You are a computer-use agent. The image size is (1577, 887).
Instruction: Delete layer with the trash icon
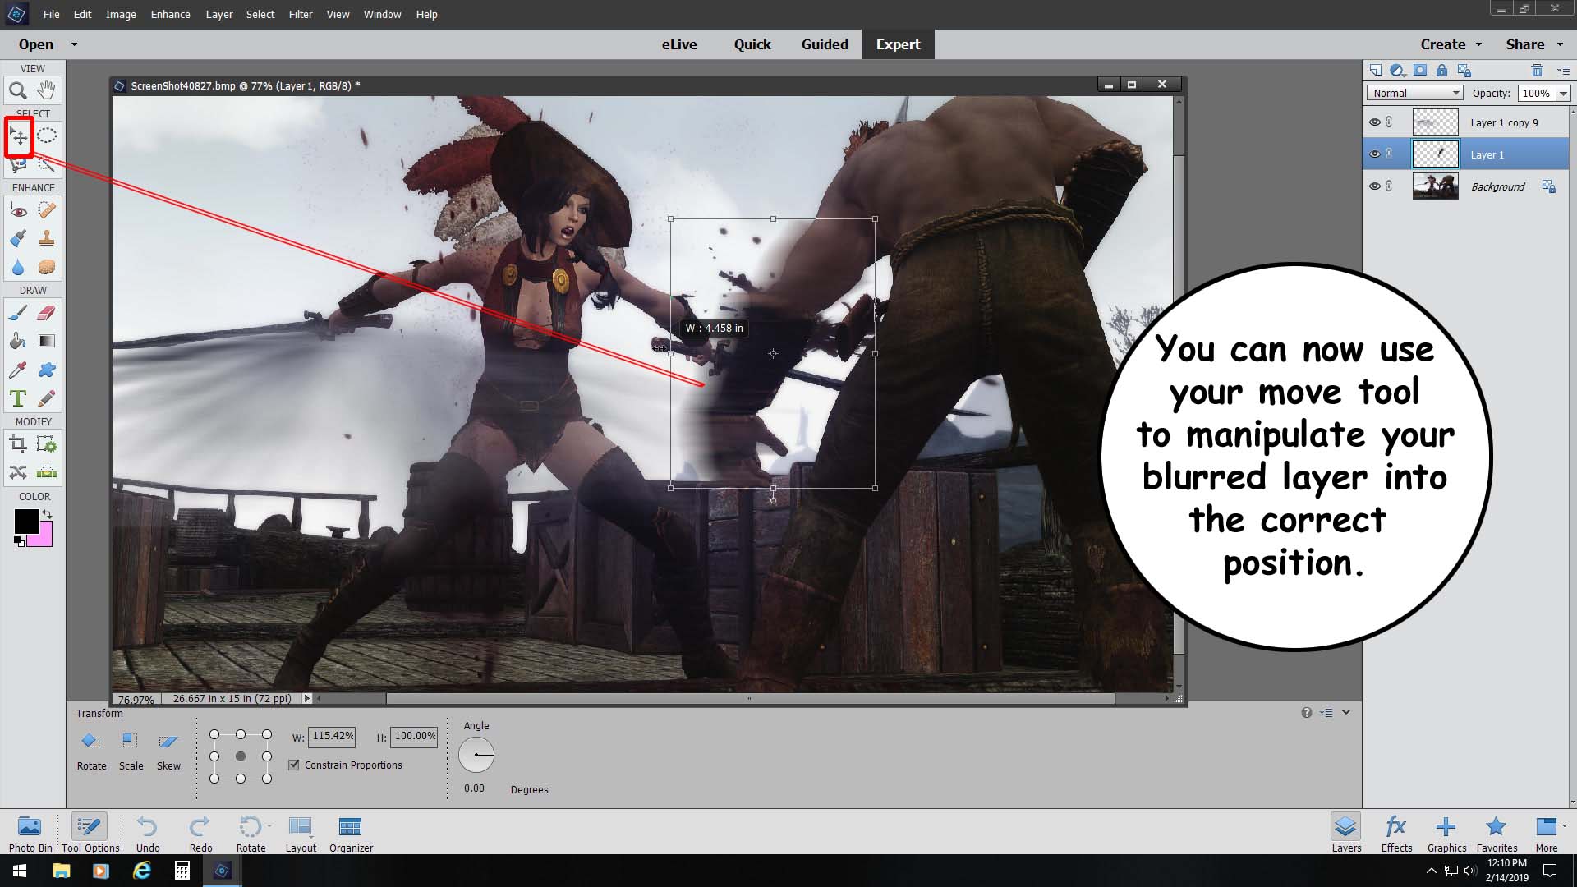(1537, 71)
